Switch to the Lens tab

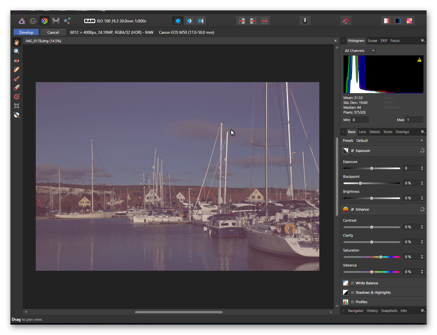tap(362, 132)
